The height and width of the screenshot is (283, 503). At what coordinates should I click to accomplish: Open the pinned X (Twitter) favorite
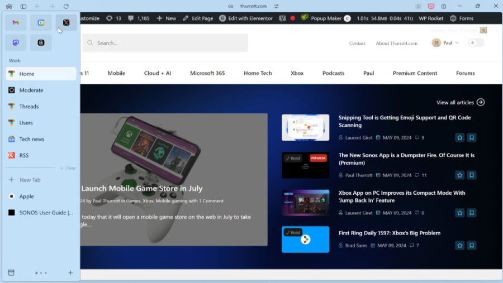tap(66, 23)
